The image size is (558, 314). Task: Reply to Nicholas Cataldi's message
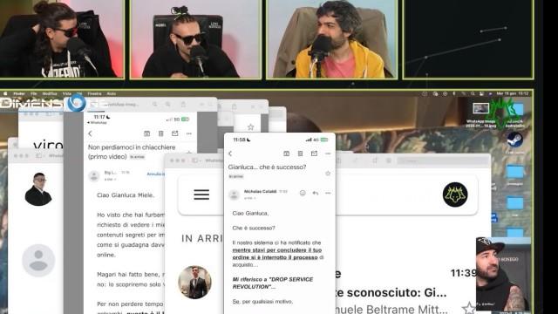click(x=316, y=193)
